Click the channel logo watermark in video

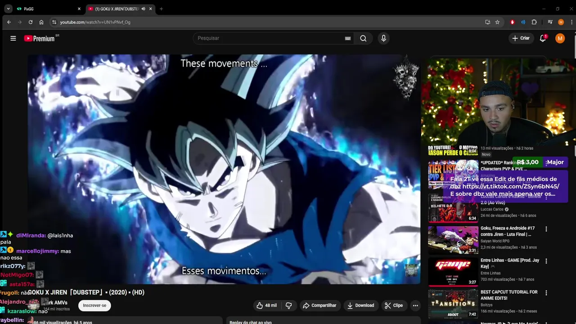(x=411, y=270)
